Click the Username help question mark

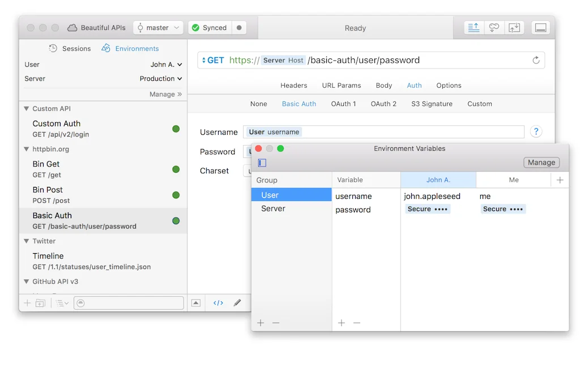536,132
